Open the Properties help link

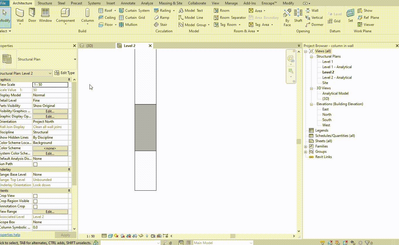coord(10,235)
